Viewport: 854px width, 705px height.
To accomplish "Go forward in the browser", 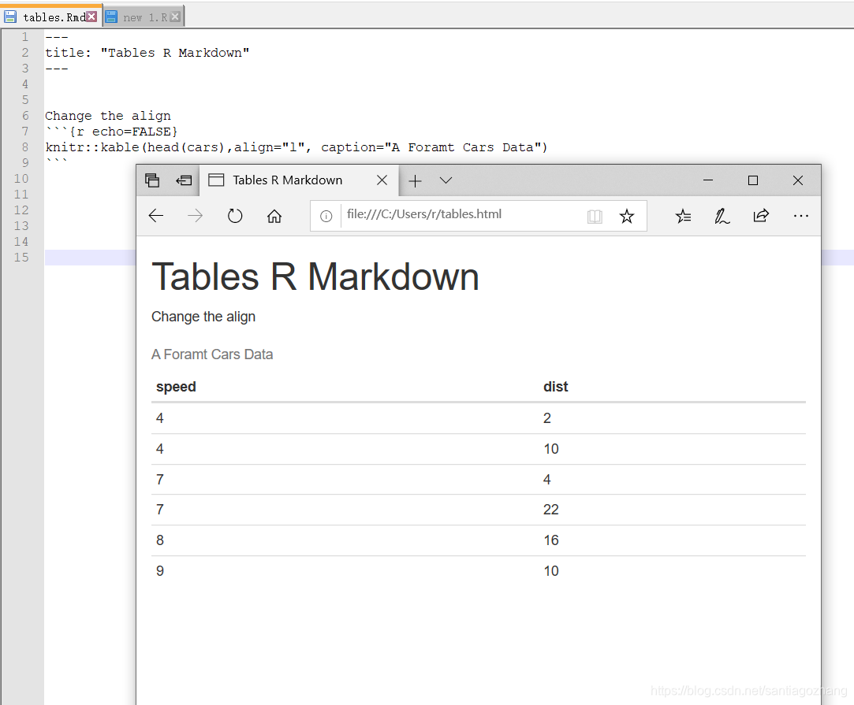I will click(x=195, y=216).
